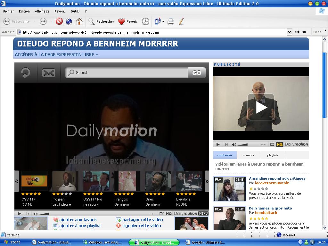This screenshot has width=328, height=246.
Task: Open Kery james le gros mito link
Action: click(x=270, y=208)
